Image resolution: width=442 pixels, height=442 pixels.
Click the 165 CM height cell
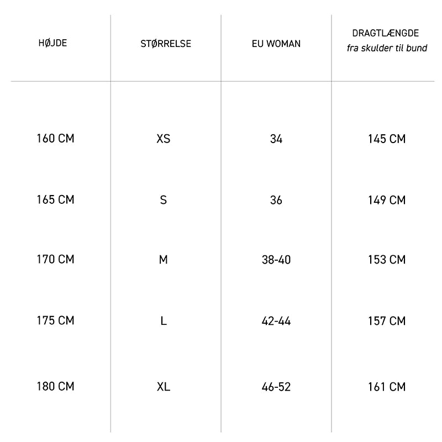[55, 199]
